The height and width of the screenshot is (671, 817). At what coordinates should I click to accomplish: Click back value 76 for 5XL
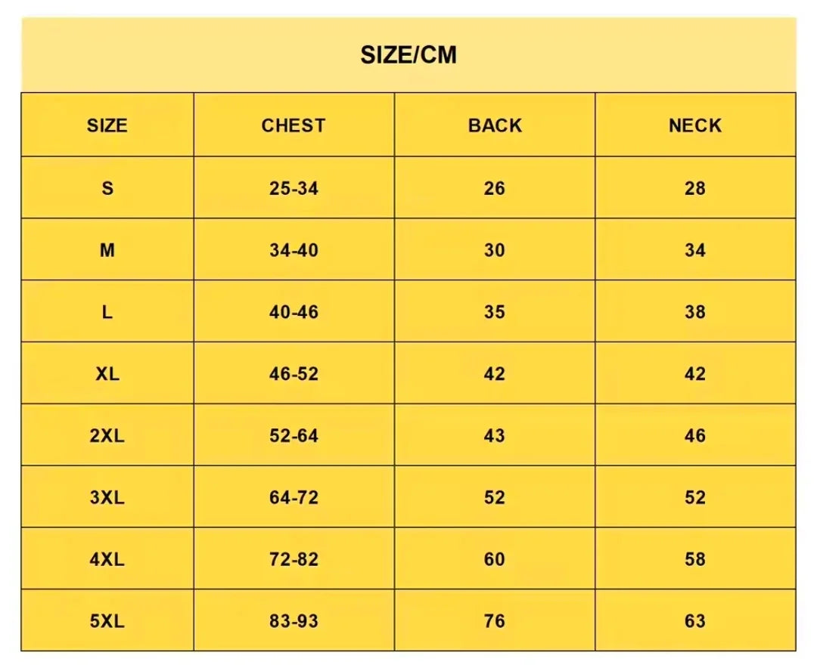pyautogui.click(x=495, y=620)
